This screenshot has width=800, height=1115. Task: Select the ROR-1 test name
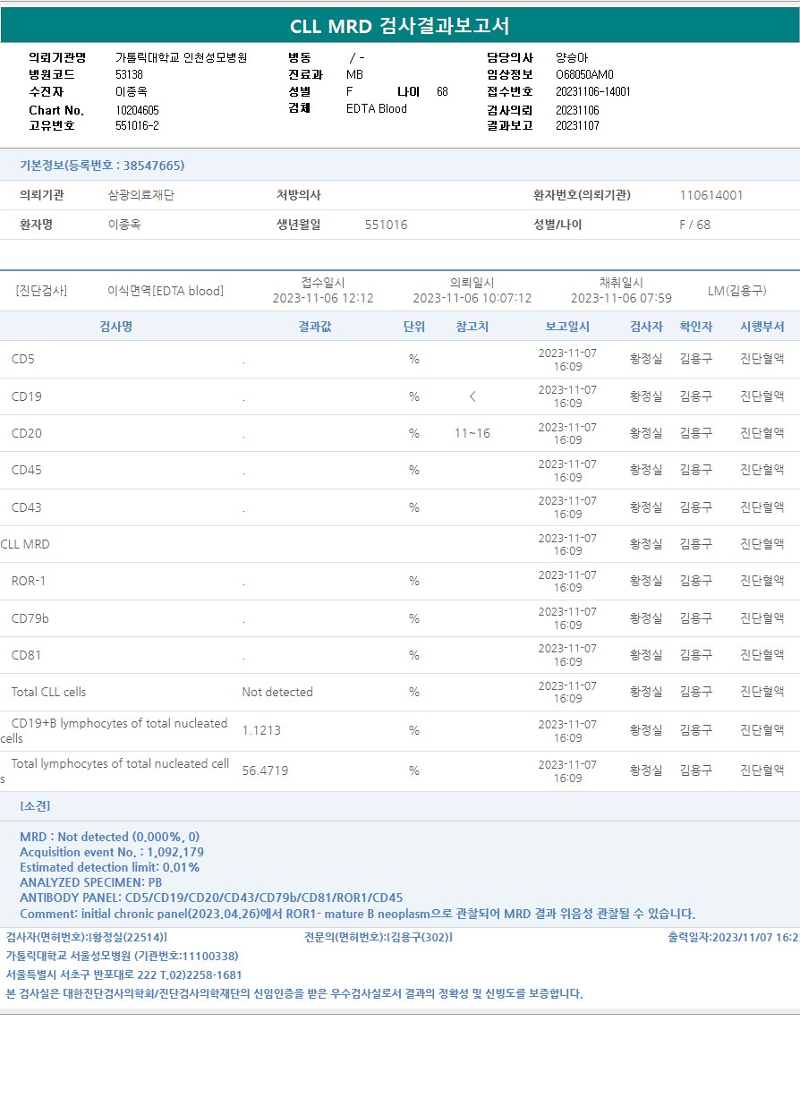coord(29,581)
